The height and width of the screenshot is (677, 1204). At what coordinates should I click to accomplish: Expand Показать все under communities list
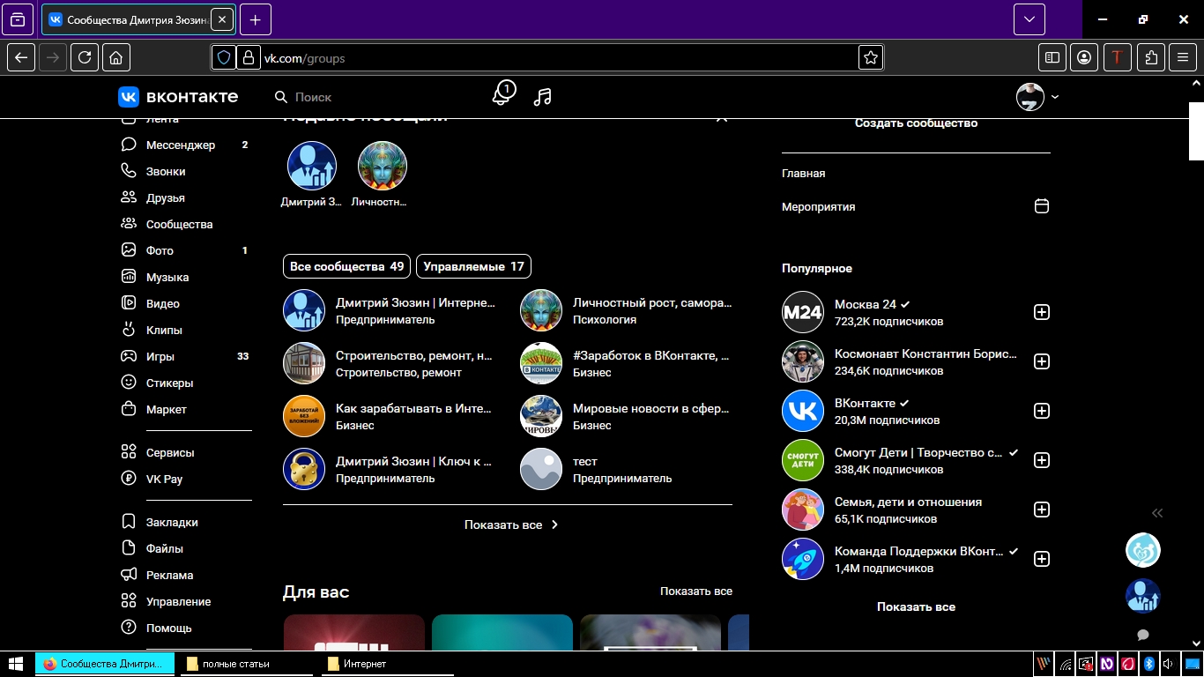(x=511, y=524)
